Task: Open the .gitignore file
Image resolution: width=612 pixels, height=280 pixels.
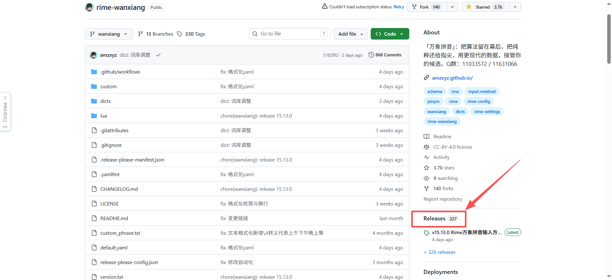Action: (111, 145)
